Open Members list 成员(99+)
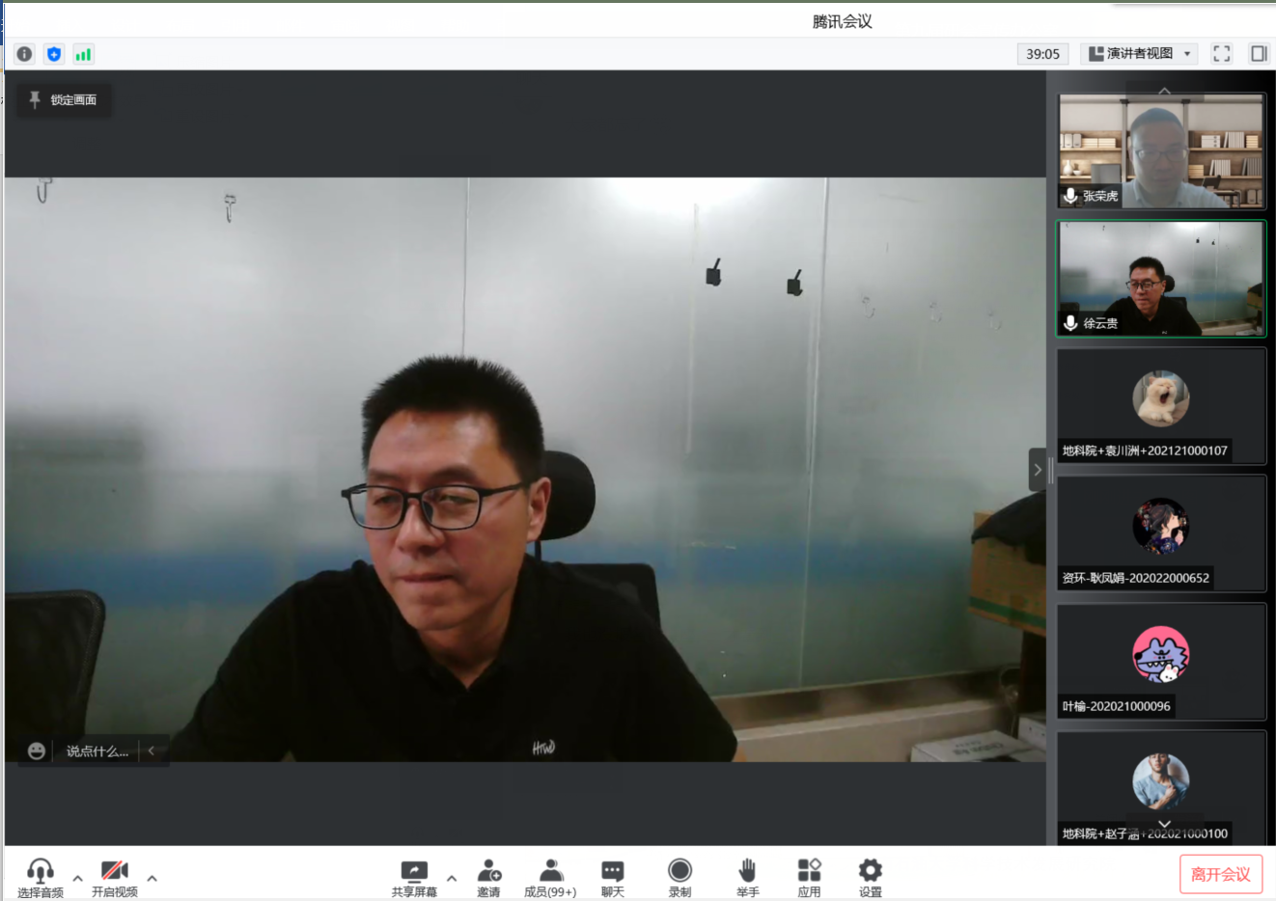 point(550,877)
